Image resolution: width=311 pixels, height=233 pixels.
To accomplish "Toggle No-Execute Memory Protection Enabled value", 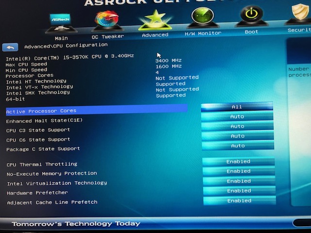I will click(239, 171).
